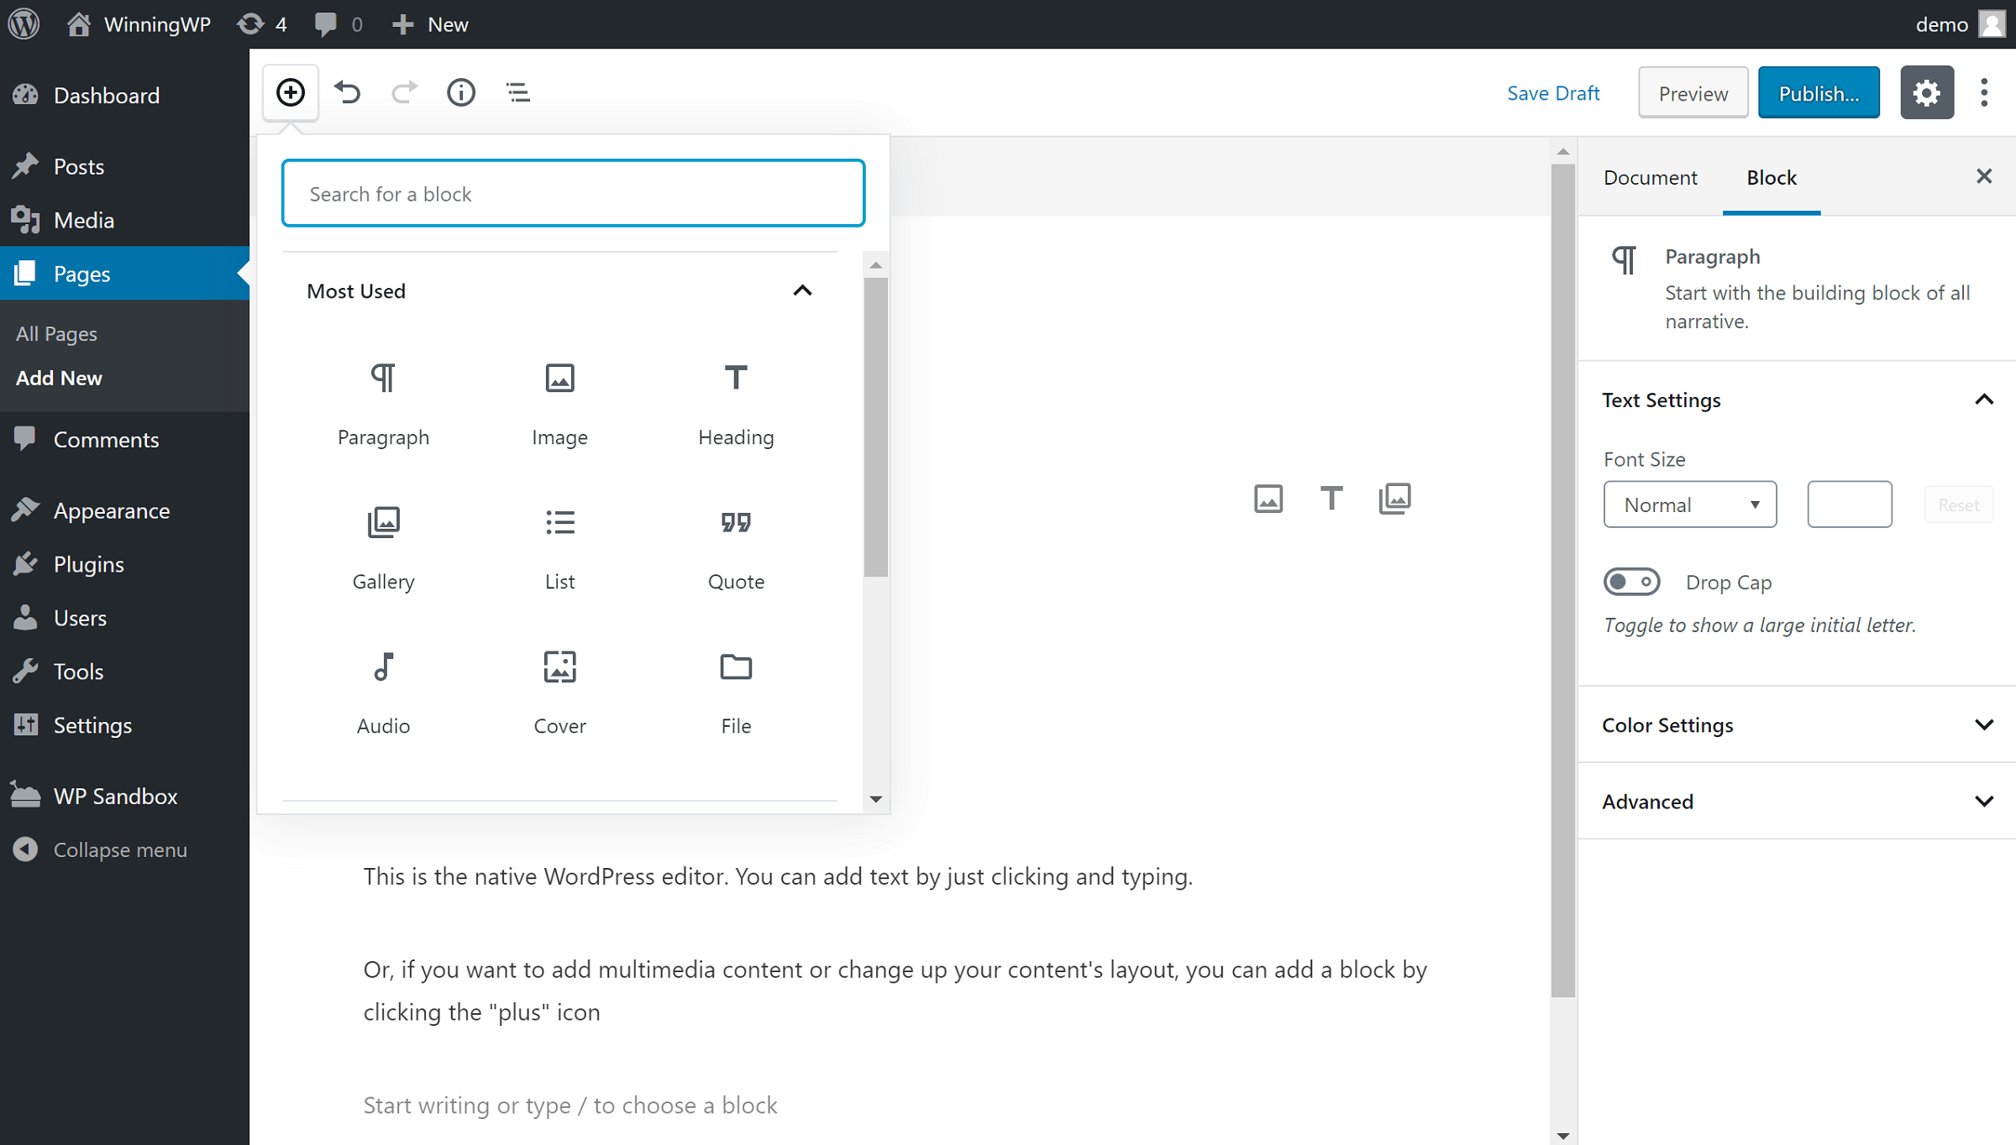The image size is (2016, 1145).
Task: Click the Quote block icon
Action: 734,522
